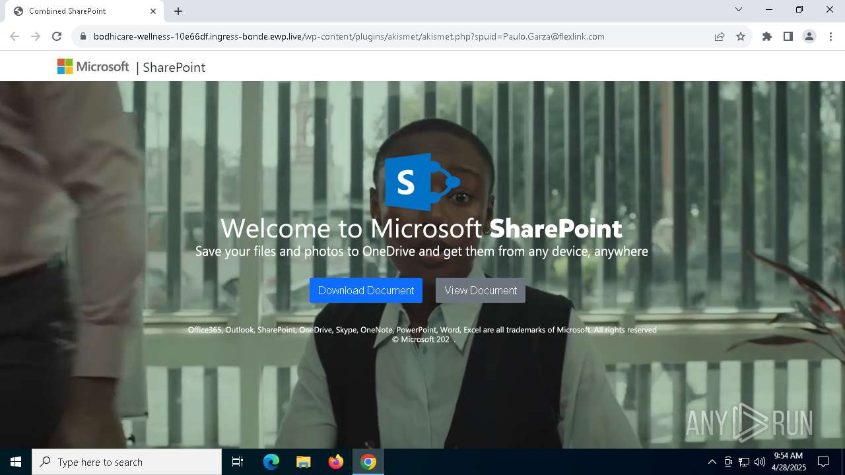The width and height of the screenshot is (845, 475).
Task: Click the blue SharePoint S logo
Action: 422,181
